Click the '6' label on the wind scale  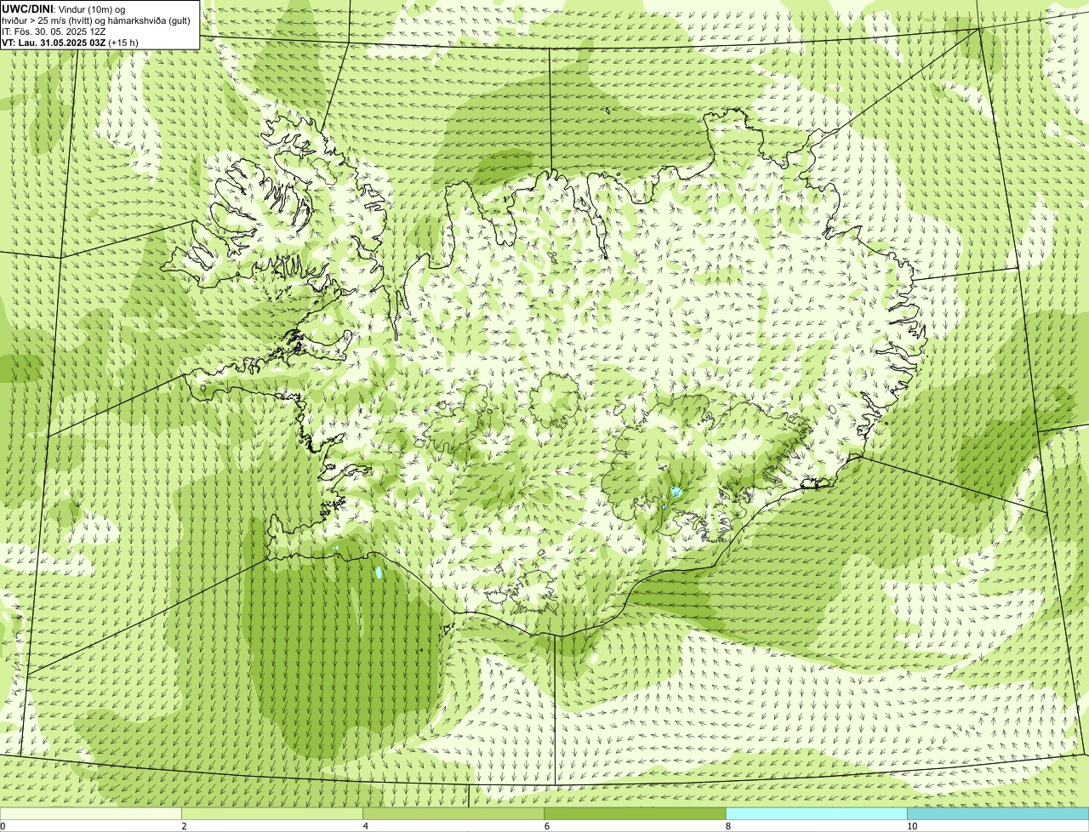pos(546,826)
